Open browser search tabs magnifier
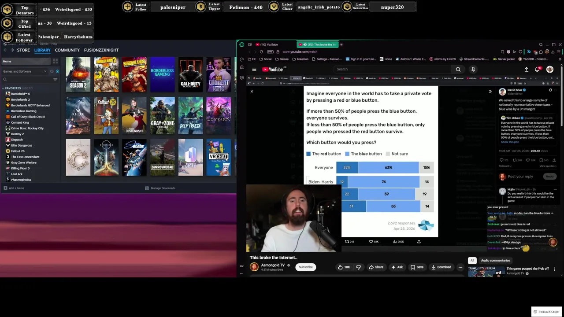 point(541,44)
